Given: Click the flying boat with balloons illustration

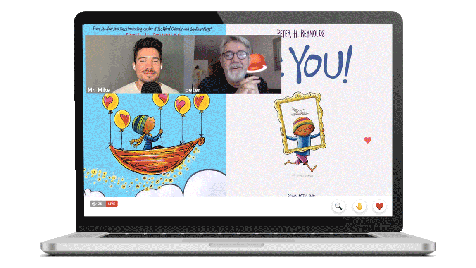Looking at the screenshot, I should (155, 135).
